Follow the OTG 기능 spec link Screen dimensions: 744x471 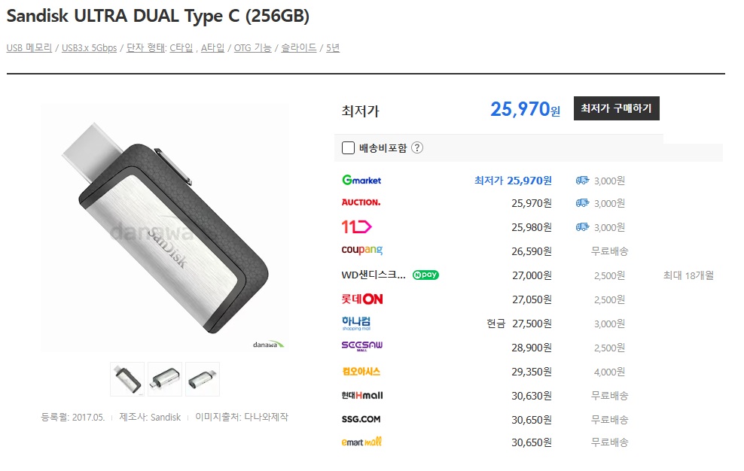click(x=252, y=48)
